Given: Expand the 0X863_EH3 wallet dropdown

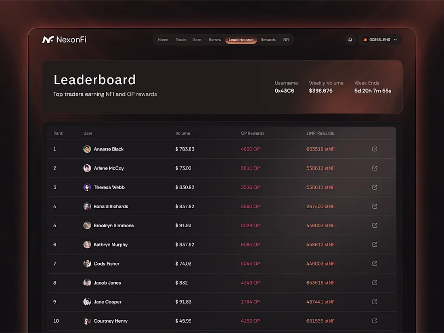Looking at the screenshot, I should tap(379, 40).
